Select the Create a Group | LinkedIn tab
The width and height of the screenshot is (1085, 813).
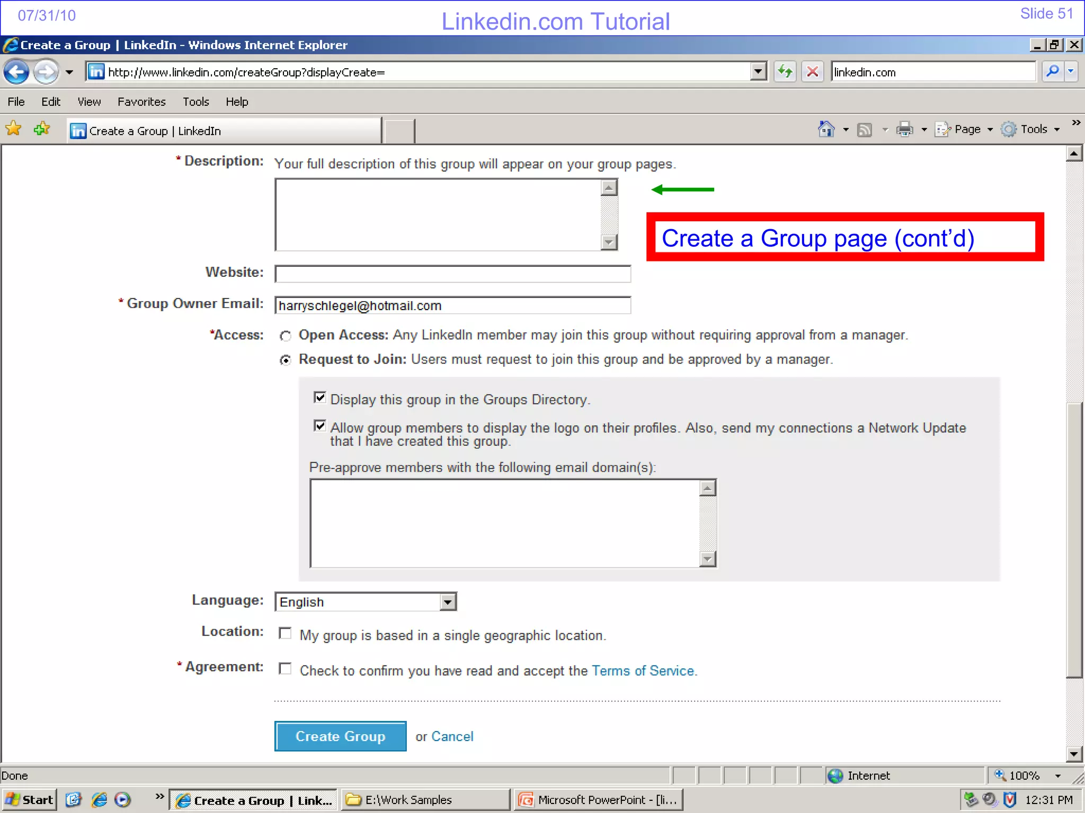(x=224, y=131)
